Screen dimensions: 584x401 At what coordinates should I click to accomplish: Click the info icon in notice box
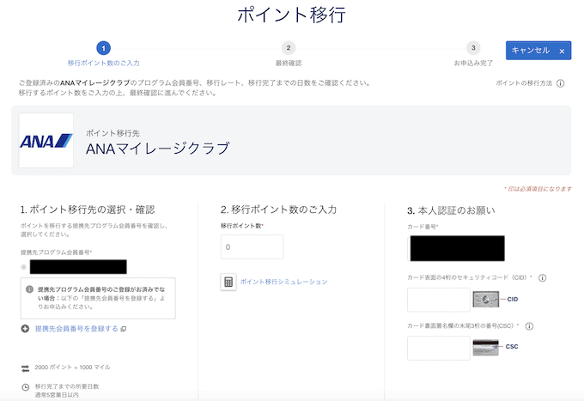(29, 289)
